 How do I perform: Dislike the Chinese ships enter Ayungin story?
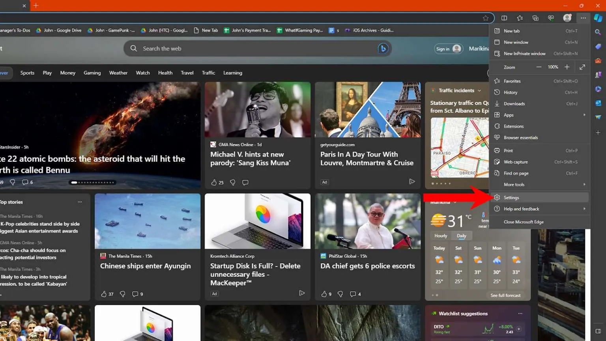(123, 294)
